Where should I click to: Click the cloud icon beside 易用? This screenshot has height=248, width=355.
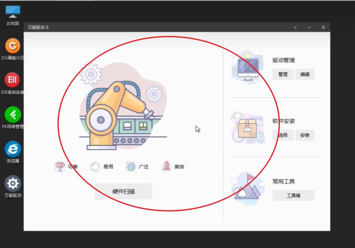pos(95,166)
